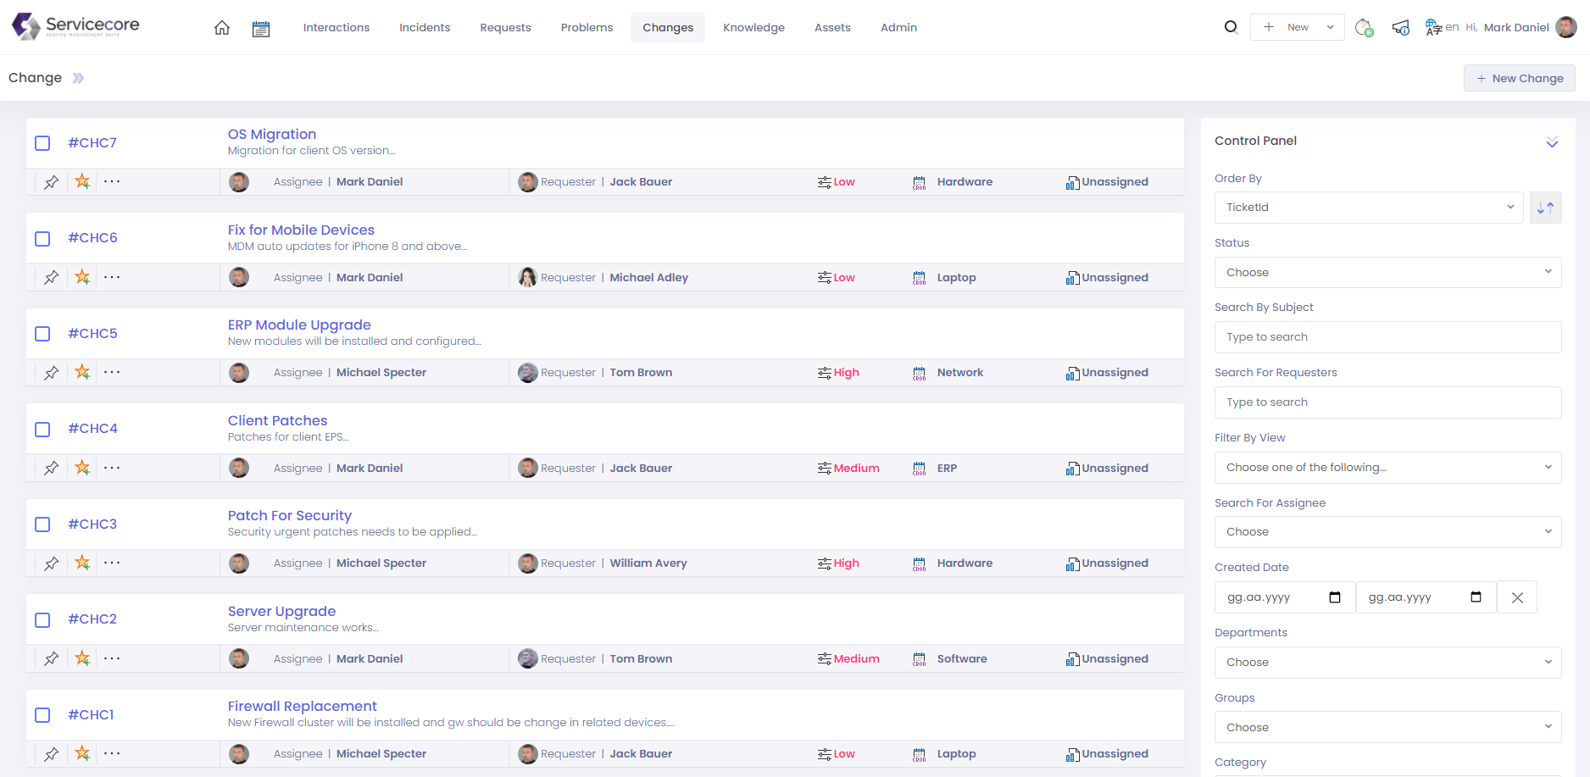The image size is (1590, 777).
Task: Go to the home icon
Action: pos(222,28)
